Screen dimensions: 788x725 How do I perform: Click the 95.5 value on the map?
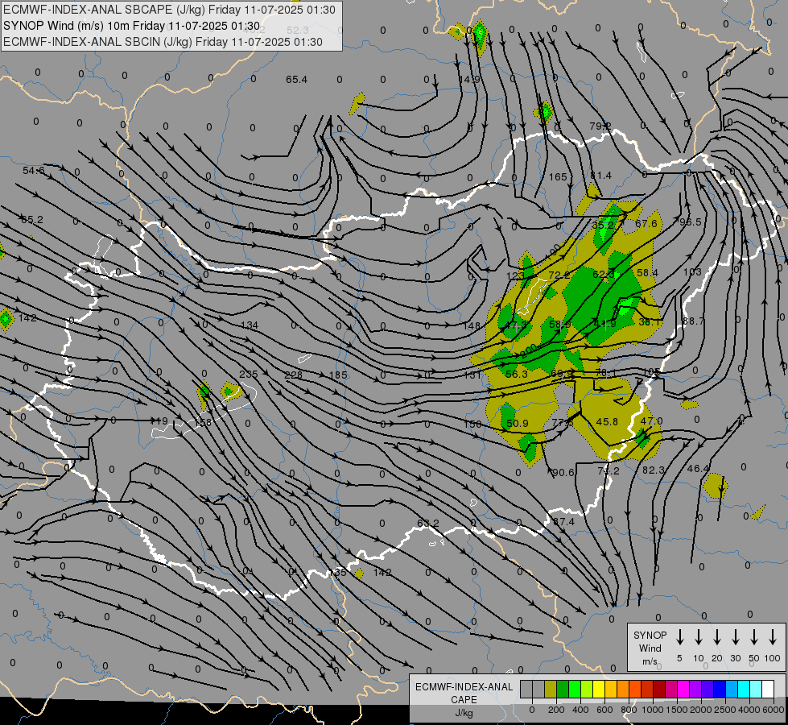click(691, 222)
